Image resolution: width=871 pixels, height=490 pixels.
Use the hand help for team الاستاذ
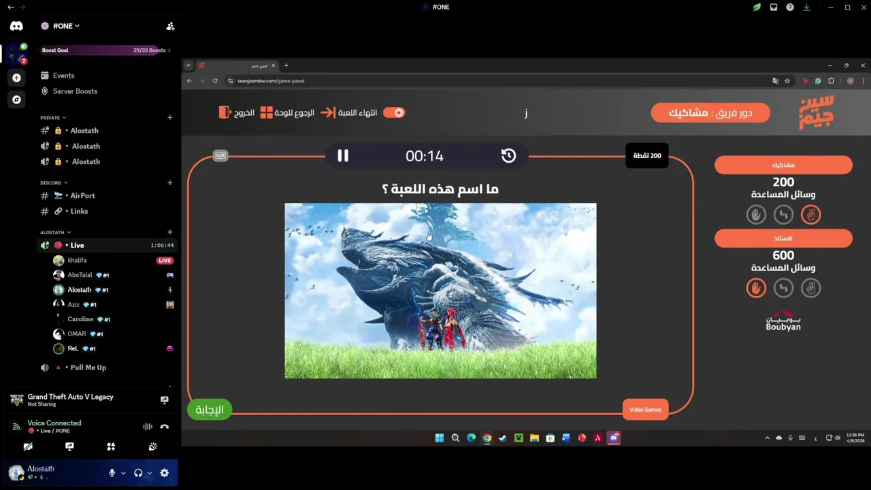(756, 288)
